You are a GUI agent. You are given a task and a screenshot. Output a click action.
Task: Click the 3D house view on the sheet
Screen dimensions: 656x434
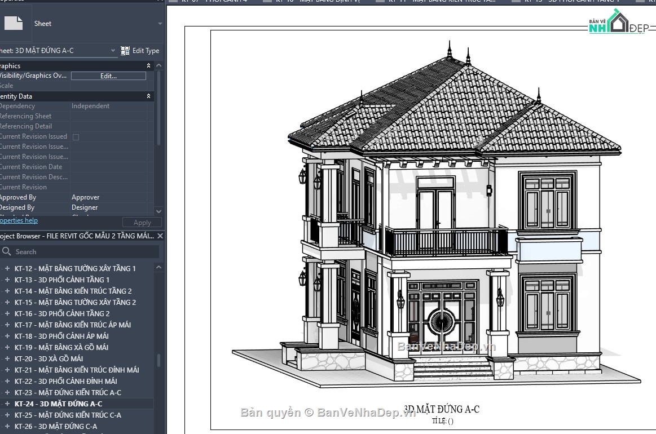tap(437, 215)
